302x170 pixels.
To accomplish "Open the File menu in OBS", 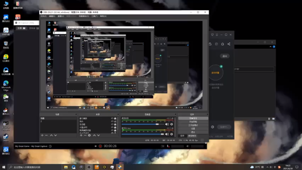I will point(43,16).
